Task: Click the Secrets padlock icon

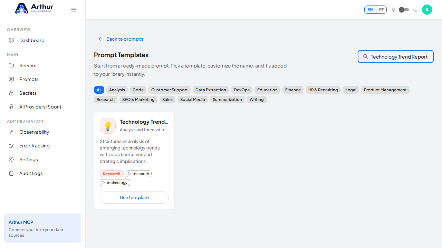Action: click(x=11, y=93)
